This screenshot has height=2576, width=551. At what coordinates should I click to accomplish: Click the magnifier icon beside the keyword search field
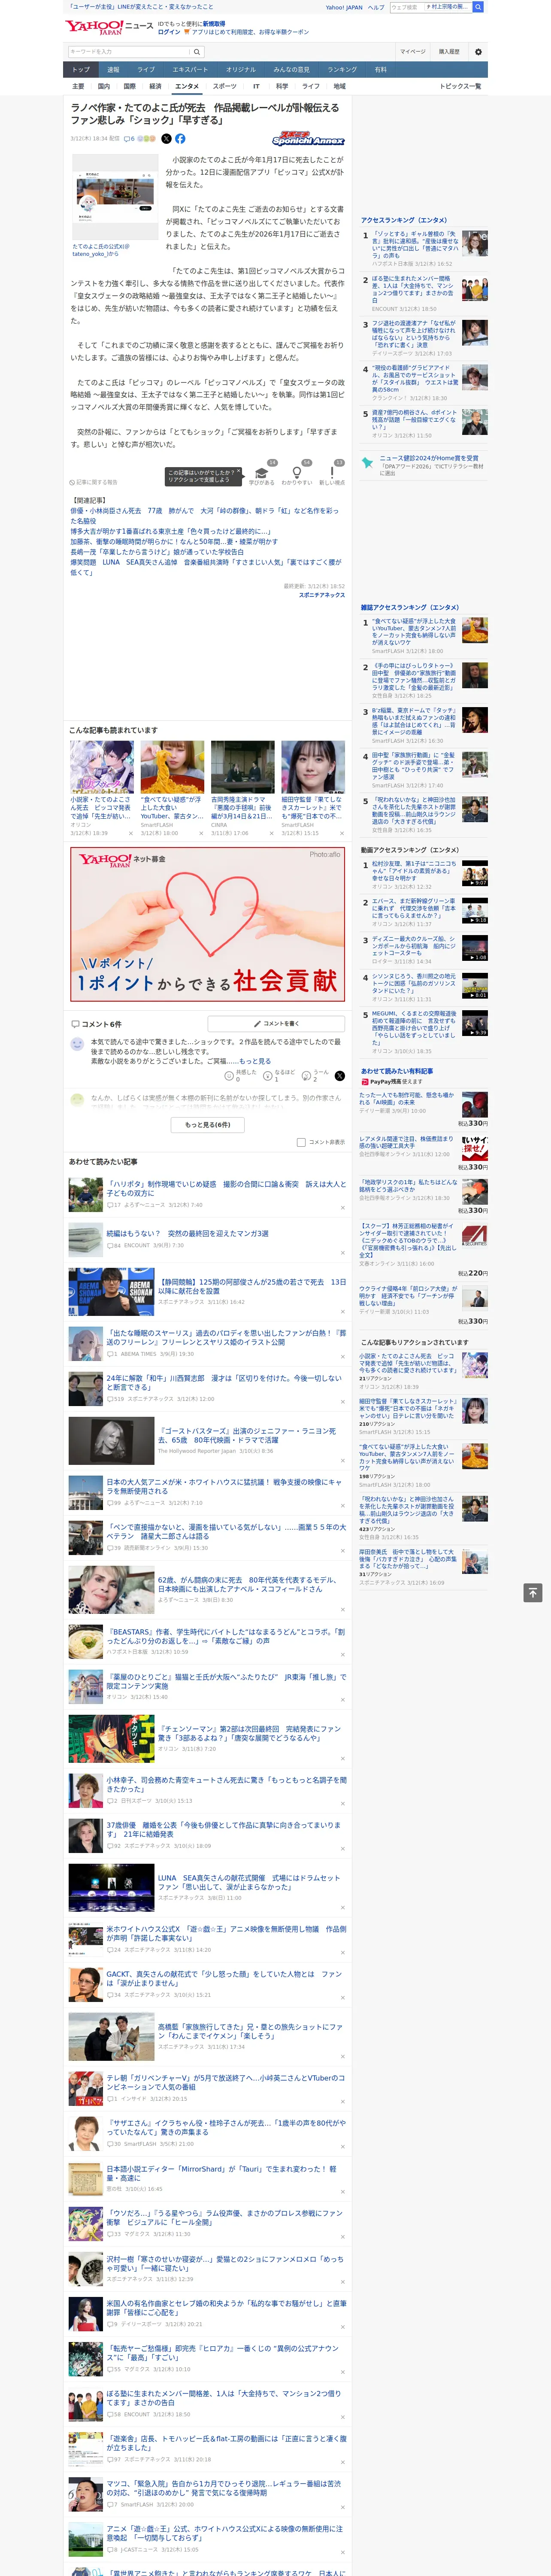tap(197, 51)
